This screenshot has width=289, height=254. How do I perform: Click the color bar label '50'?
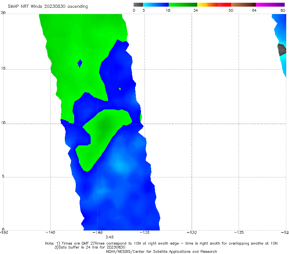(x=231, y=10)
